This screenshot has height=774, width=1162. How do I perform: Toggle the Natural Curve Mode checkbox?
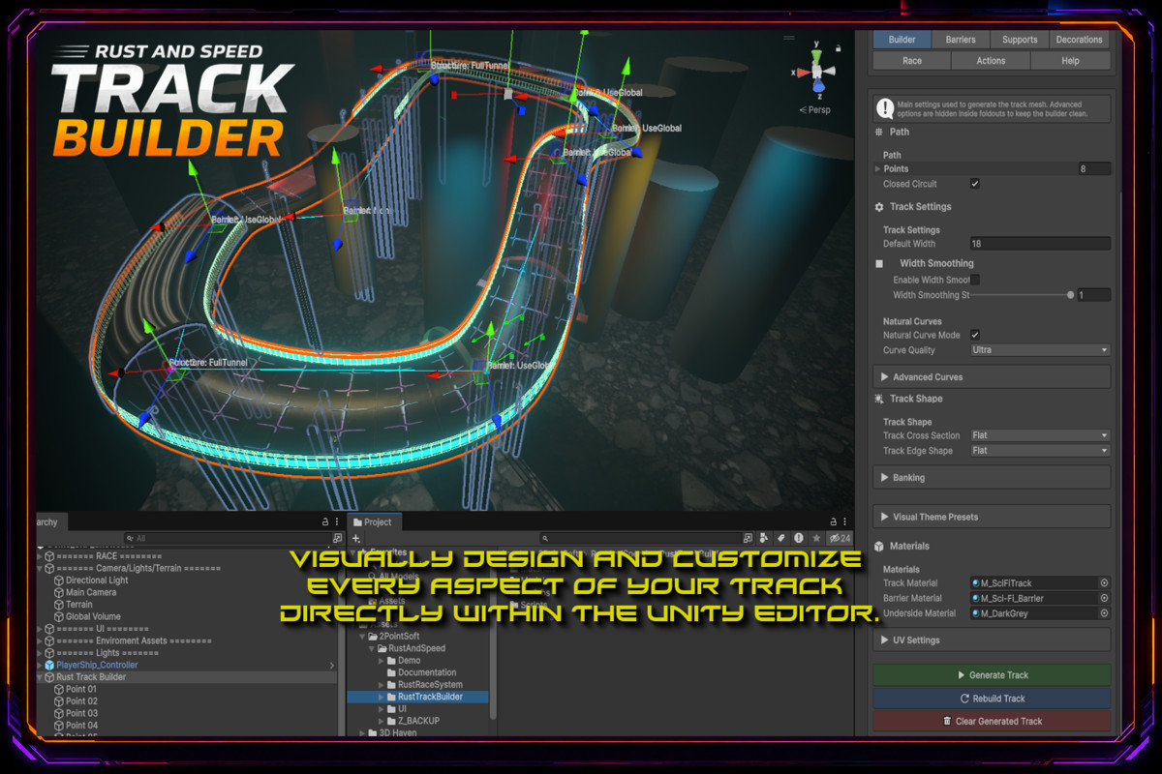975,335
